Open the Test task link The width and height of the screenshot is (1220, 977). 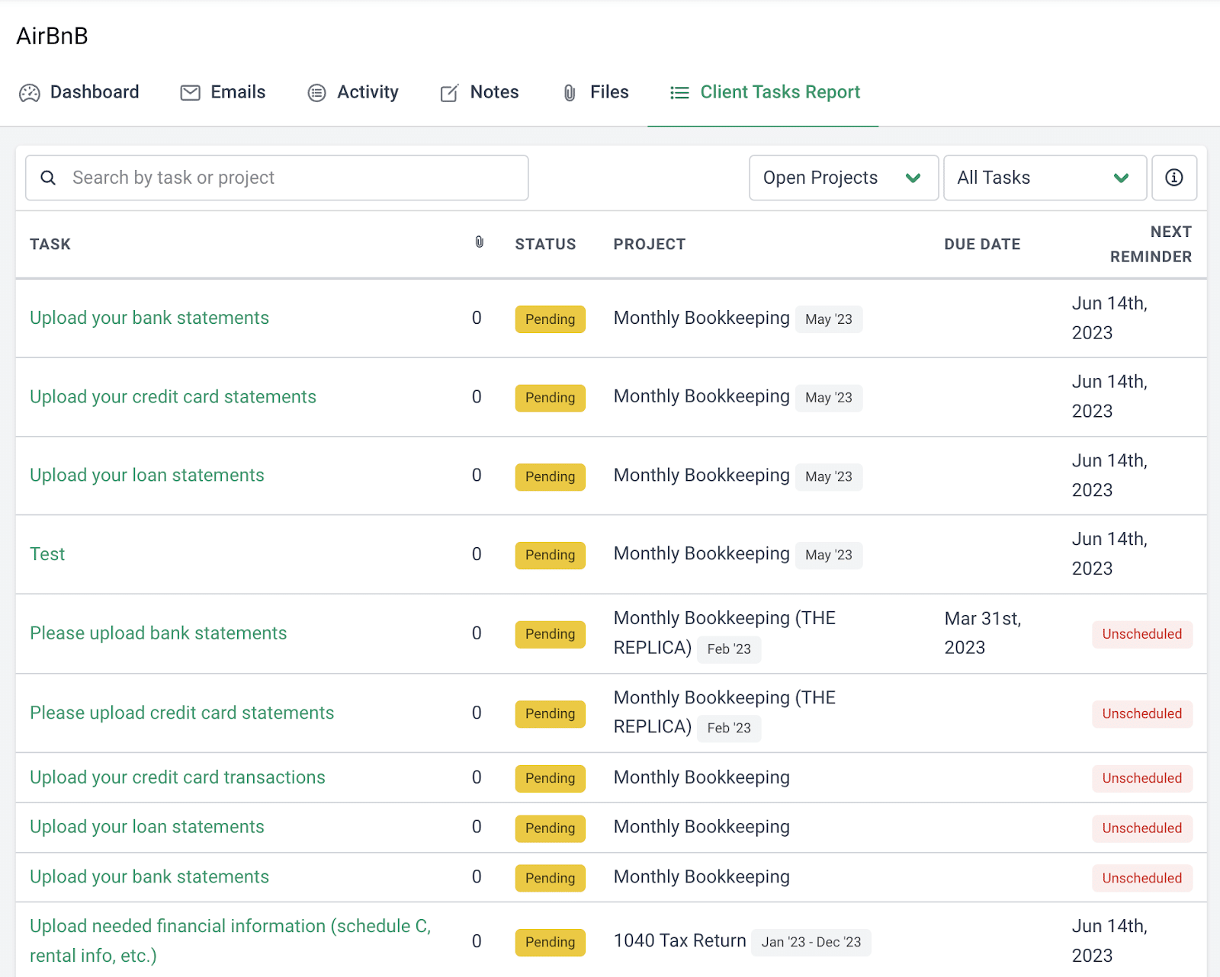point(47,554)
